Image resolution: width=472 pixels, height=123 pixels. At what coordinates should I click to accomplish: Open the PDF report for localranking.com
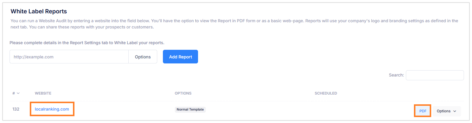423,111
